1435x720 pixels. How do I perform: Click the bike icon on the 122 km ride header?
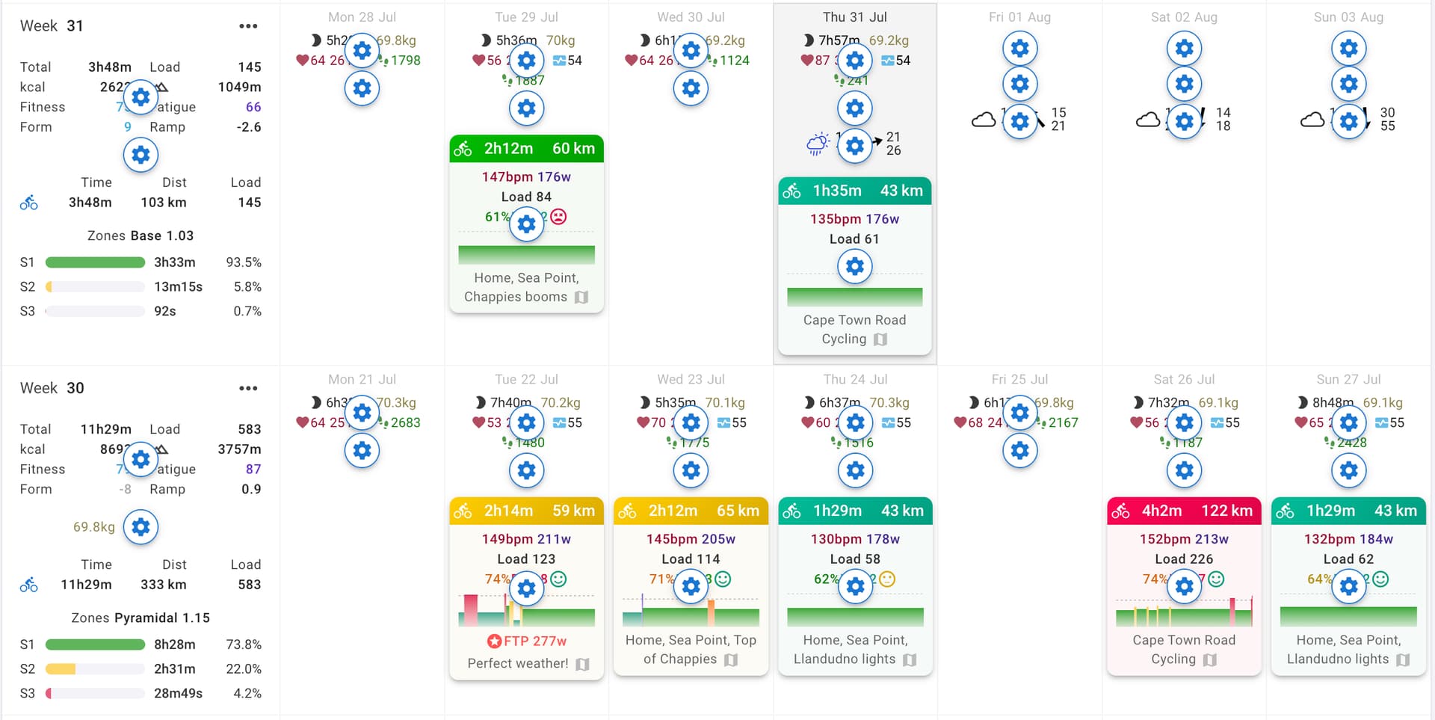(1120, 511)
